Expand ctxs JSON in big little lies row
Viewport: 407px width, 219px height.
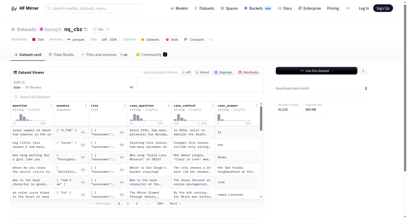122,145
